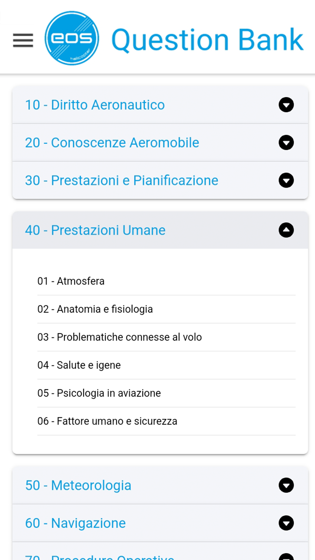Open the hamburger navigation menu

pos(23,40)
